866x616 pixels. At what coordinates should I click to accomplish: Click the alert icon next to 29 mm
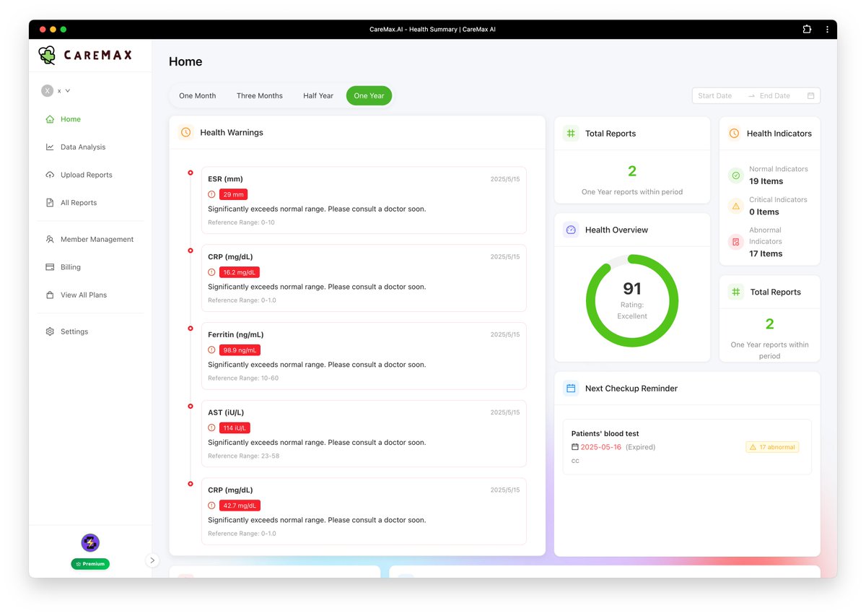tap(211, 194)
